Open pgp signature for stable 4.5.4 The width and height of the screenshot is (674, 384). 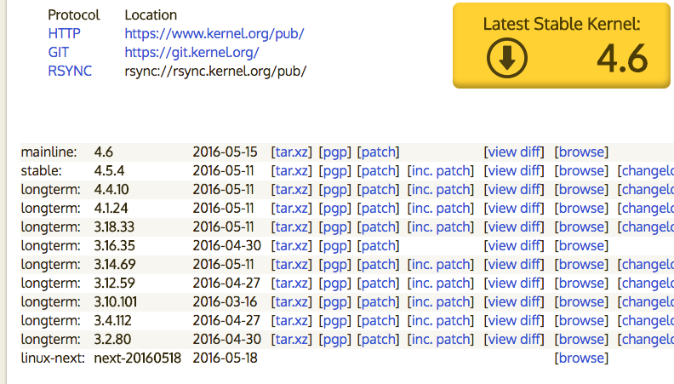pos(334,171)
